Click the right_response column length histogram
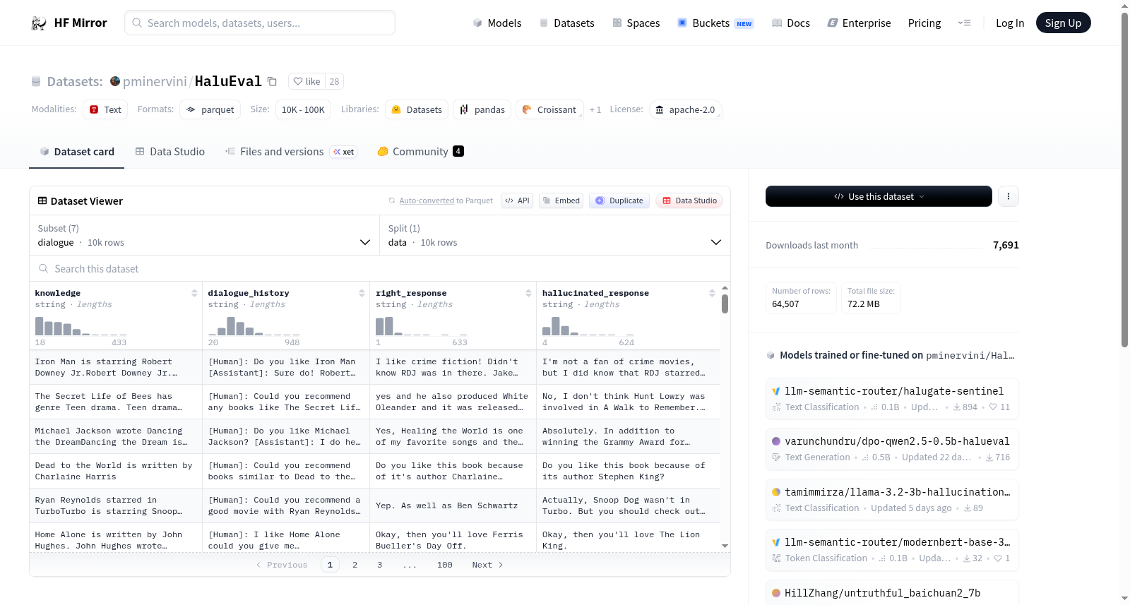The width and height of the screenshot is (1130, 605). click(x=422, y=325)
